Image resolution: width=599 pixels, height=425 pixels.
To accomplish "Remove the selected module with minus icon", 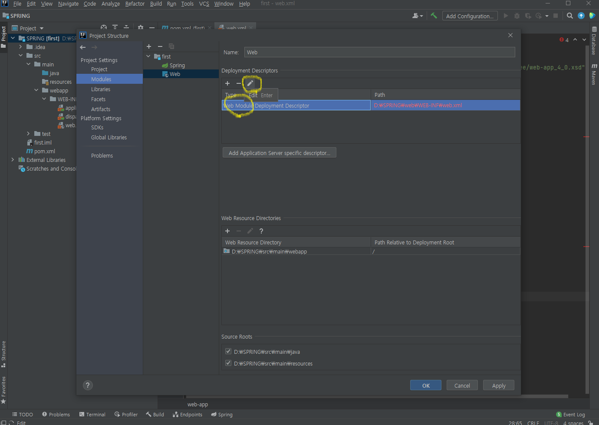I will pos(160,46).
